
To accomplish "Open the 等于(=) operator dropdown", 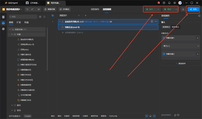I will (x=180, y=46).
